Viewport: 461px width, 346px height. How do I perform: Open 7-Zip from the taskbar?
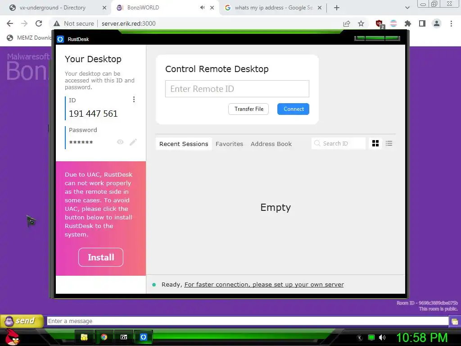point(124,337)
